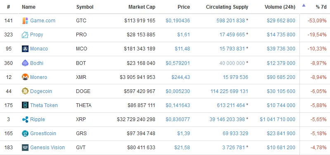Sort table by Volume (24h) header
This screenshot has width=330, height=155.
click(280, 7)
